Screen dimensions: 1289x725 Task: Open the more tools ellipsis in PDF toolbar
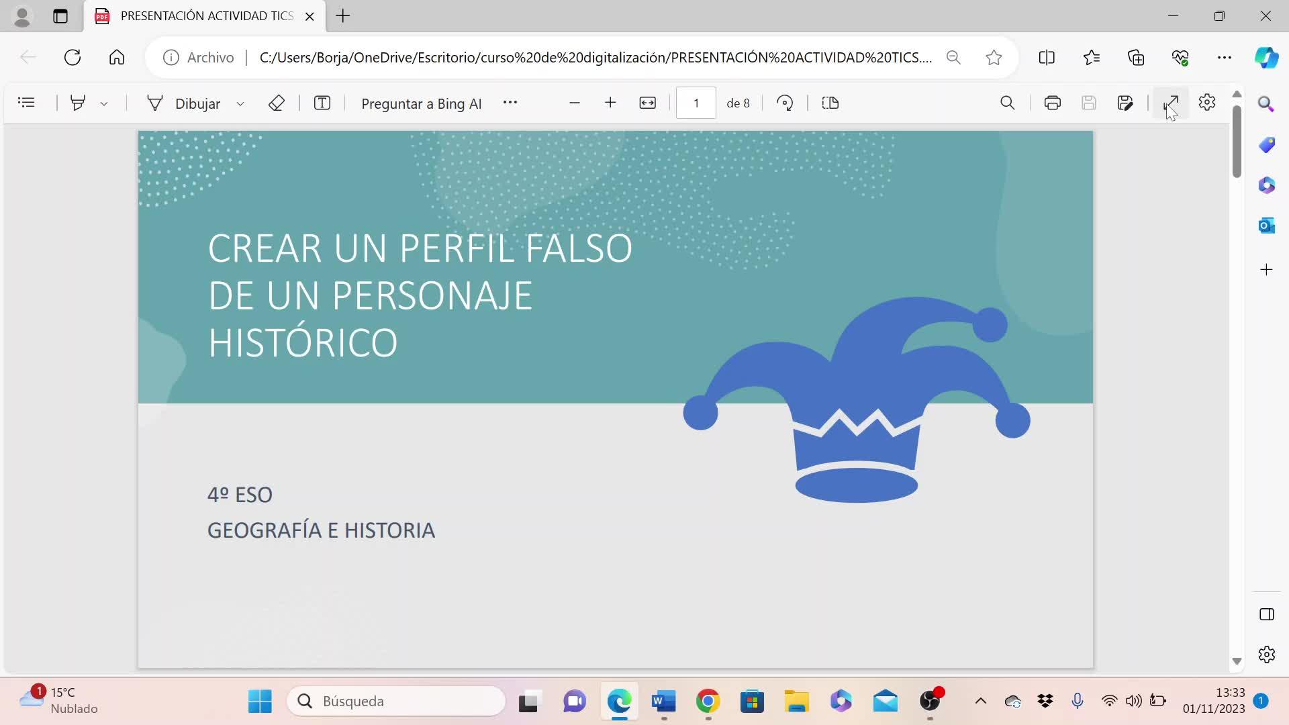pos(510,103)
